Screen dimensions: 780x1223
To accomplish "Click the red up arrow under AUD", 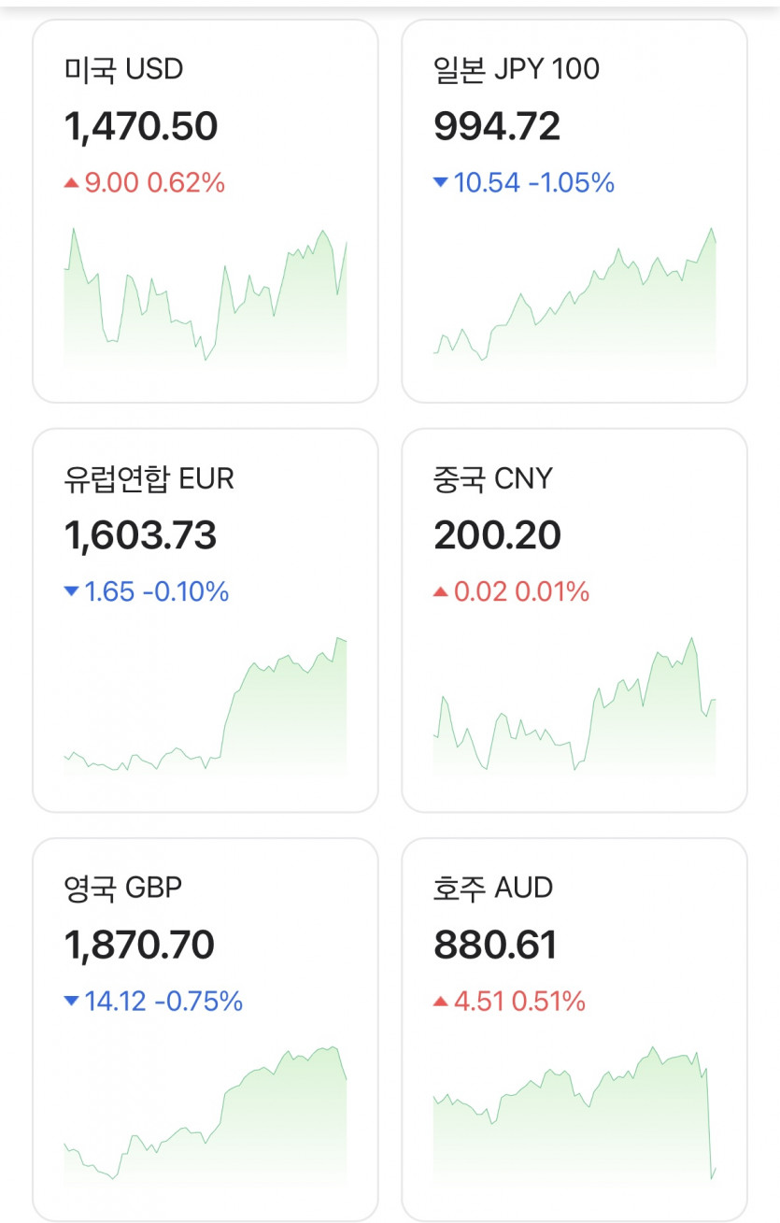I will click(x=441, y=1002).
